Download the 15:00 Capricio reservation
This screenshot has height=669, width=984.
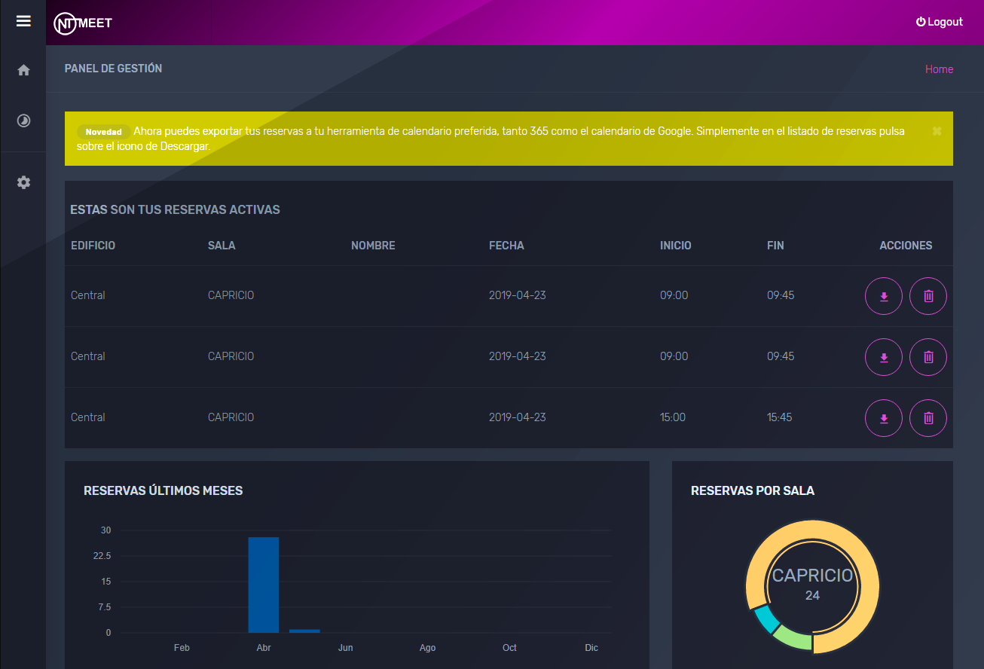click(x=884, y=418)
